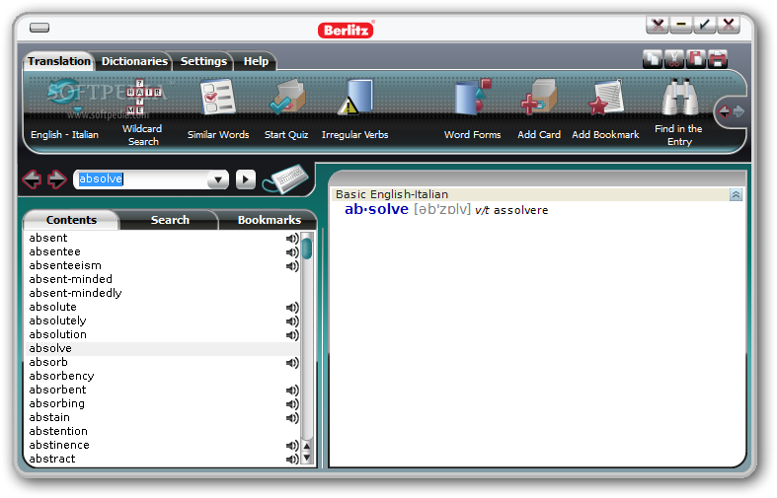Go back with the red left arrow
The image size is (777, 498).
33,179
